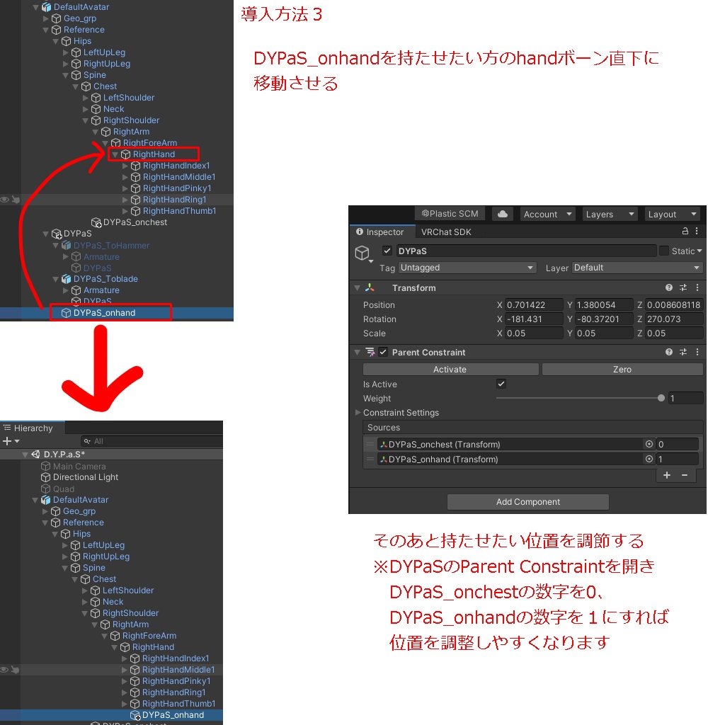This screenshot has height=725, width=725.
Task: Open the Transform component presets icon
Action: [683, 287]
